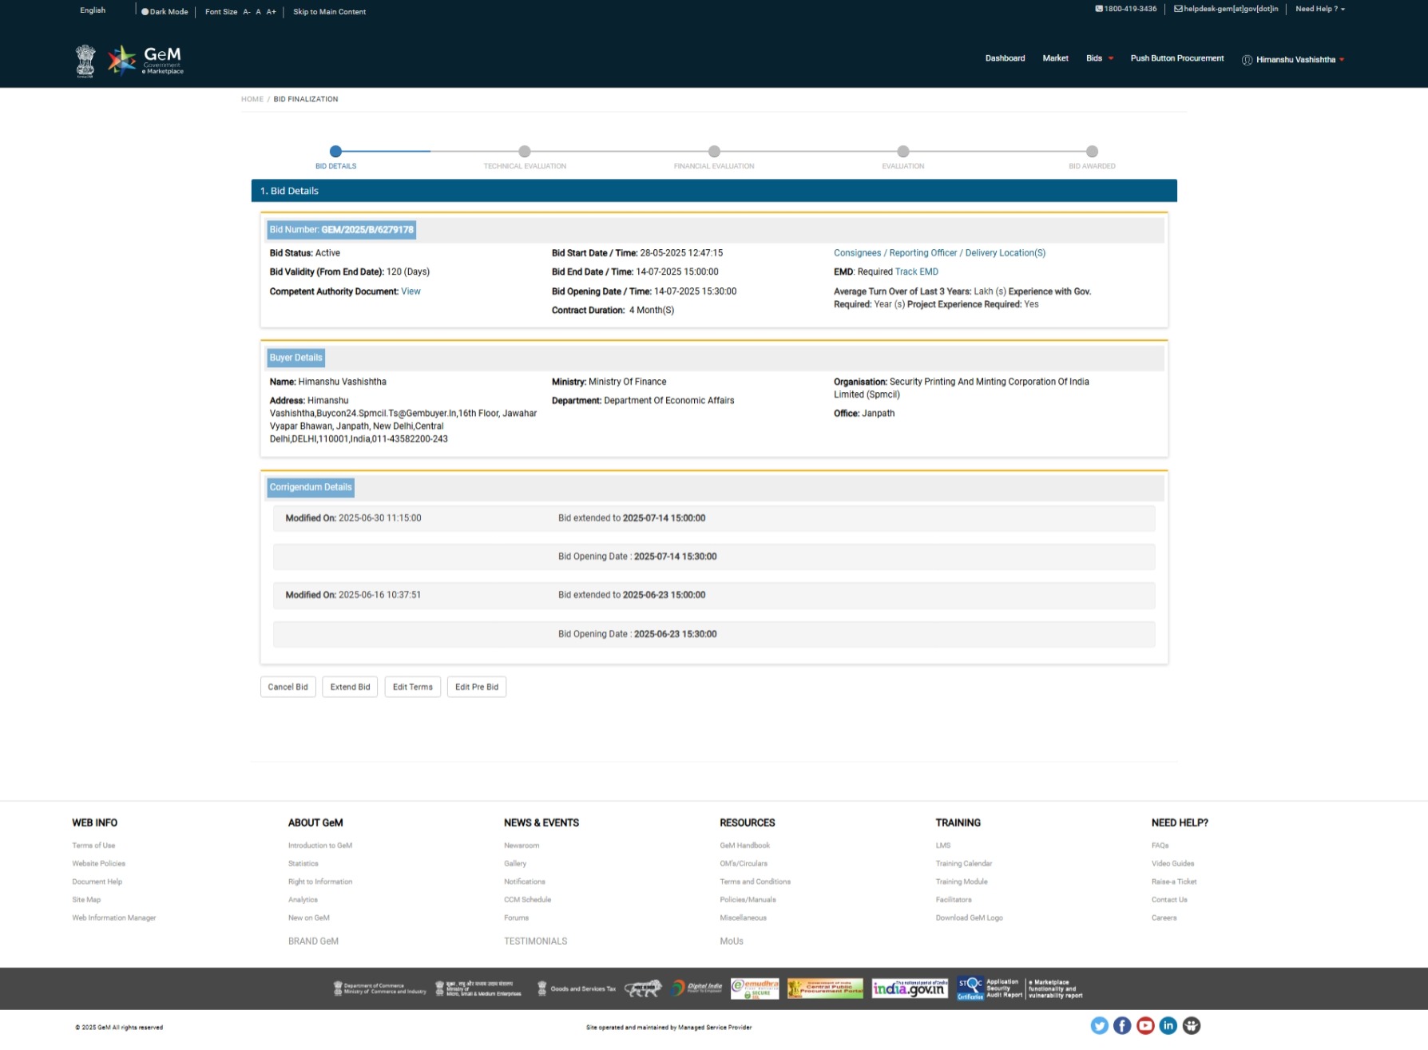The image size is (1428, 1050).
Task: Click the user profile icon beside Himanshu Vashishtha
Action: [1247, 60]
